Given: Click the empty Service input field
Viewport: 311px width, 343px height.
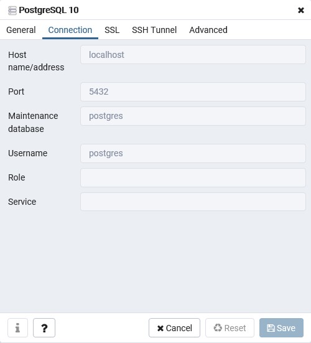Looking at the screenshot, I should (193, 202).
